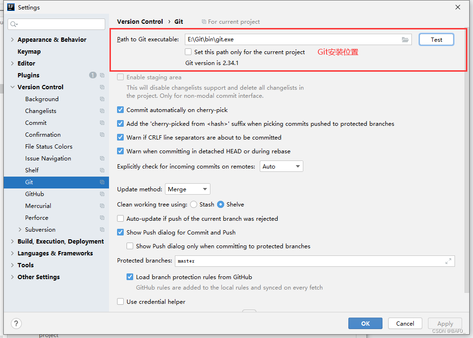This screenshot has height=338, width=473.
Task: Select File Status Colors settings
Action: (49, 147)
